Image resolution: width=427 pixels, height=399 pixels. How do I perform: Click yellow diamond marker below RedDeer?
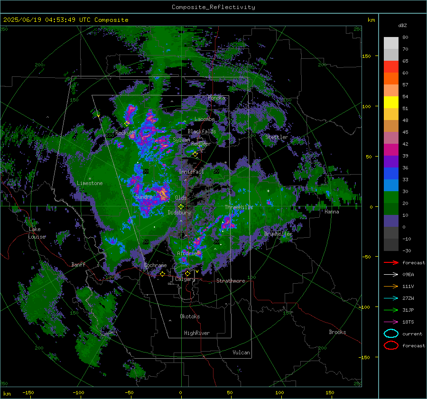(195, 154)
